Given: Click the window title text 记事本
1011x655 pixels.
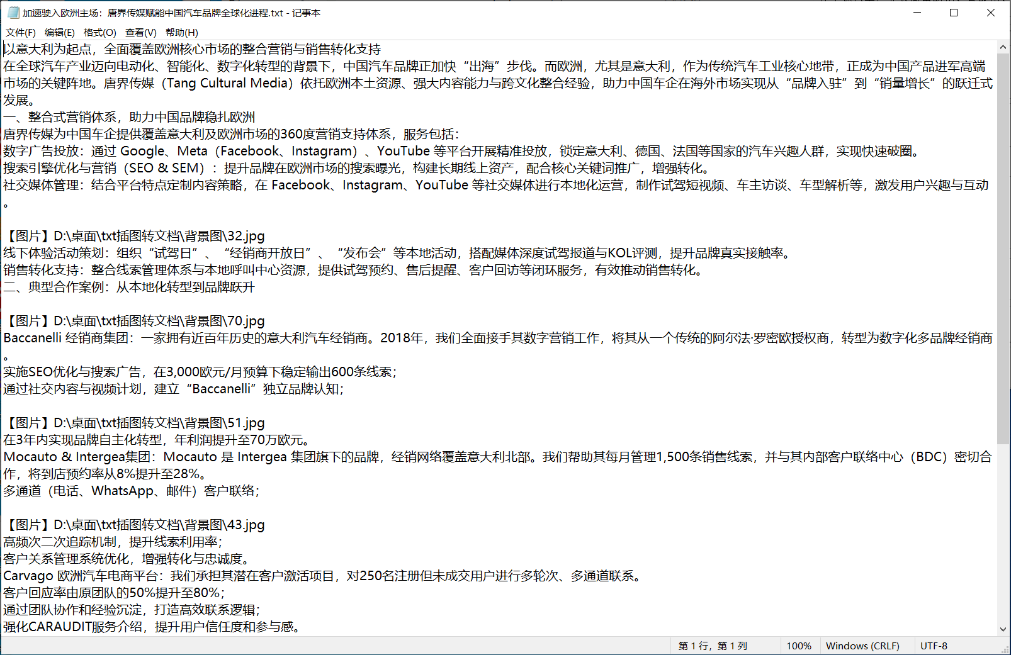Looking at the screenshot, I should click(307, 13).
